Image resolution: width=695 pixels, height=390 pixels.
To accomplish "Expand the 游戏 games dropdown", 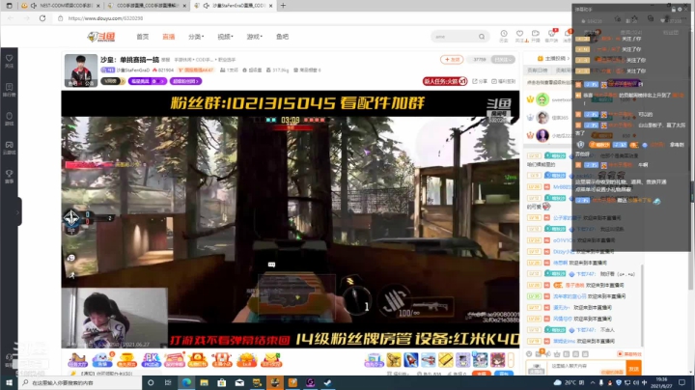I will tap(255, 37).
